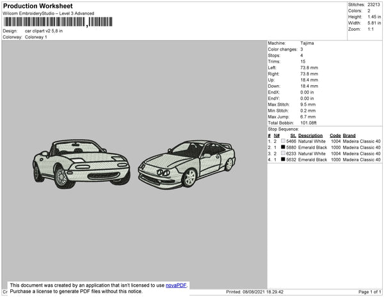Click the design name car clipart v2
Viewport: 384px width, 297px height.
pos(44,31)
